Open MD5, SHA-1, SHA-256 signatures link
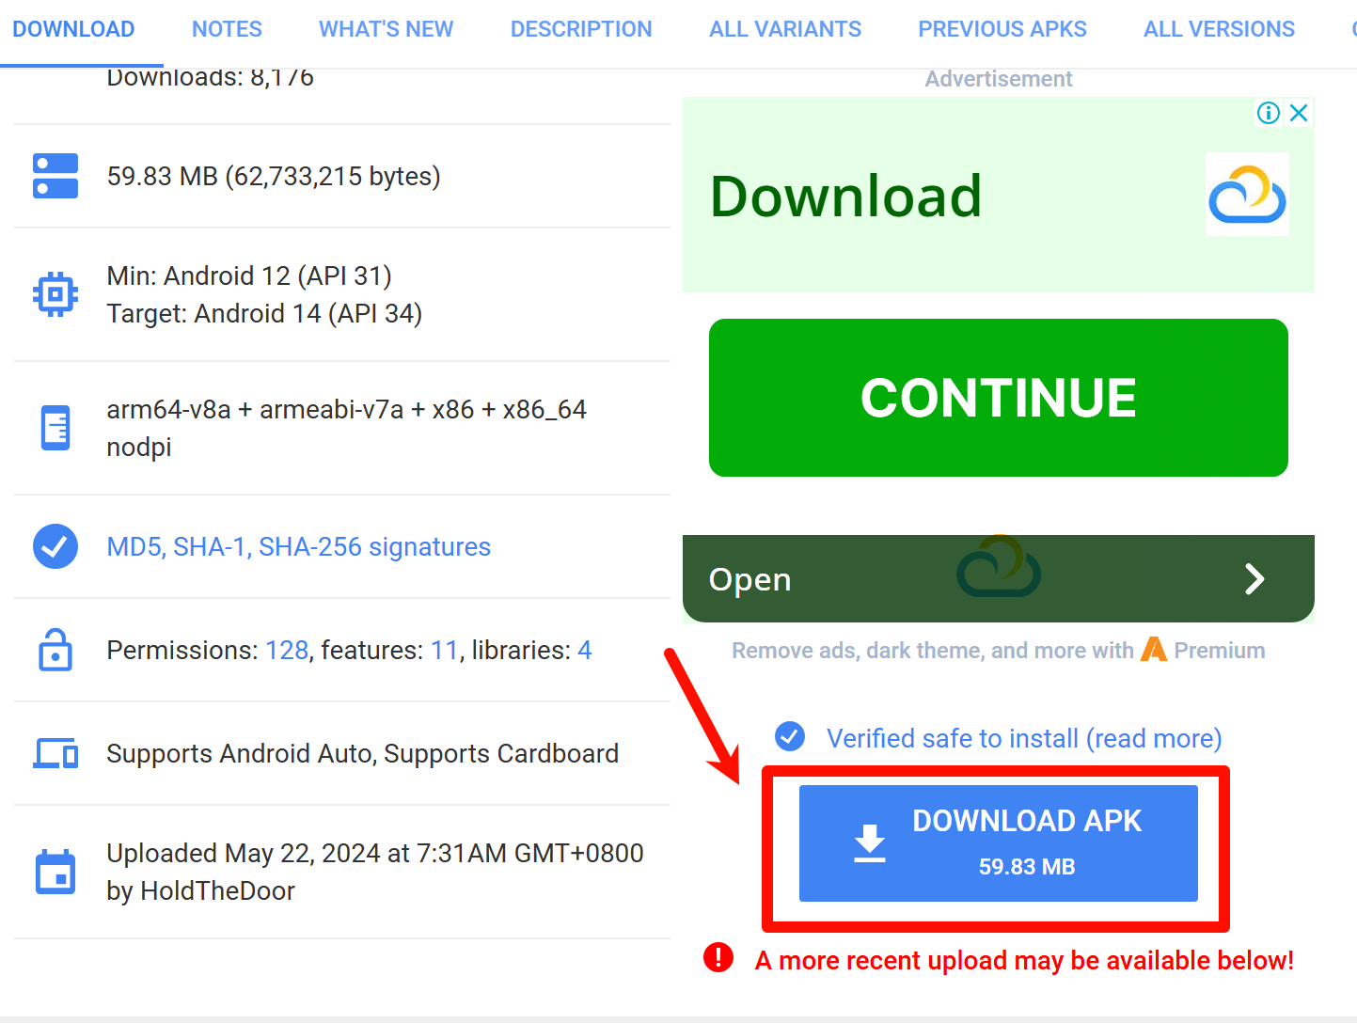 click(x=299, y=546)
